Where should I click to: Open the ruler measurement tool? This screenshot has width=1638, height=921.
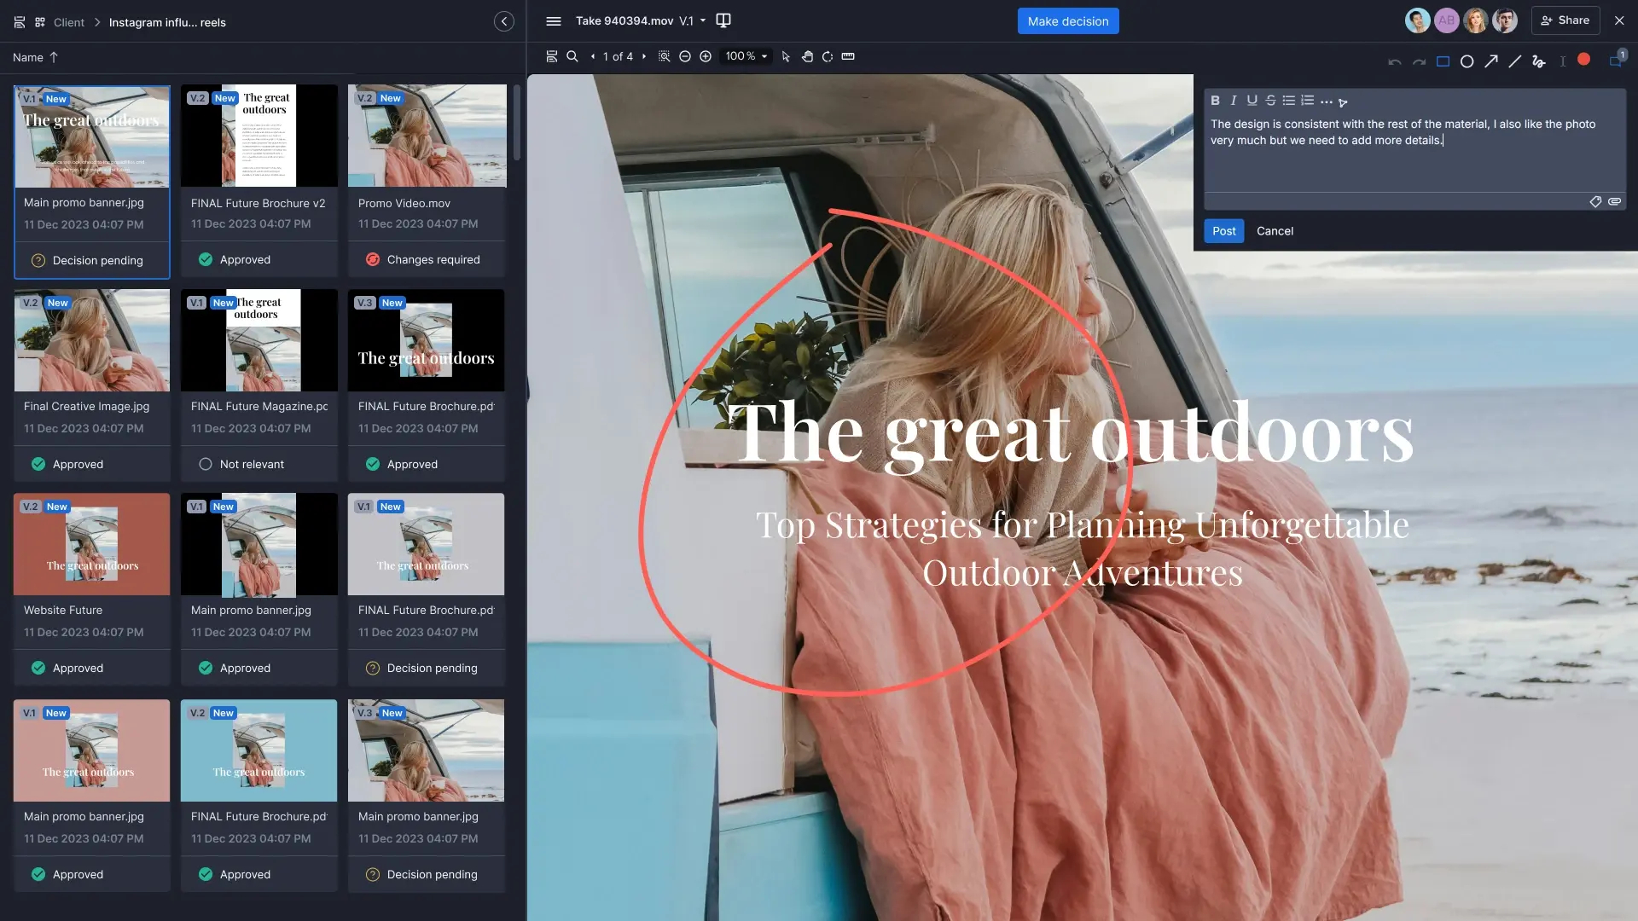click(x=848, y=56)
